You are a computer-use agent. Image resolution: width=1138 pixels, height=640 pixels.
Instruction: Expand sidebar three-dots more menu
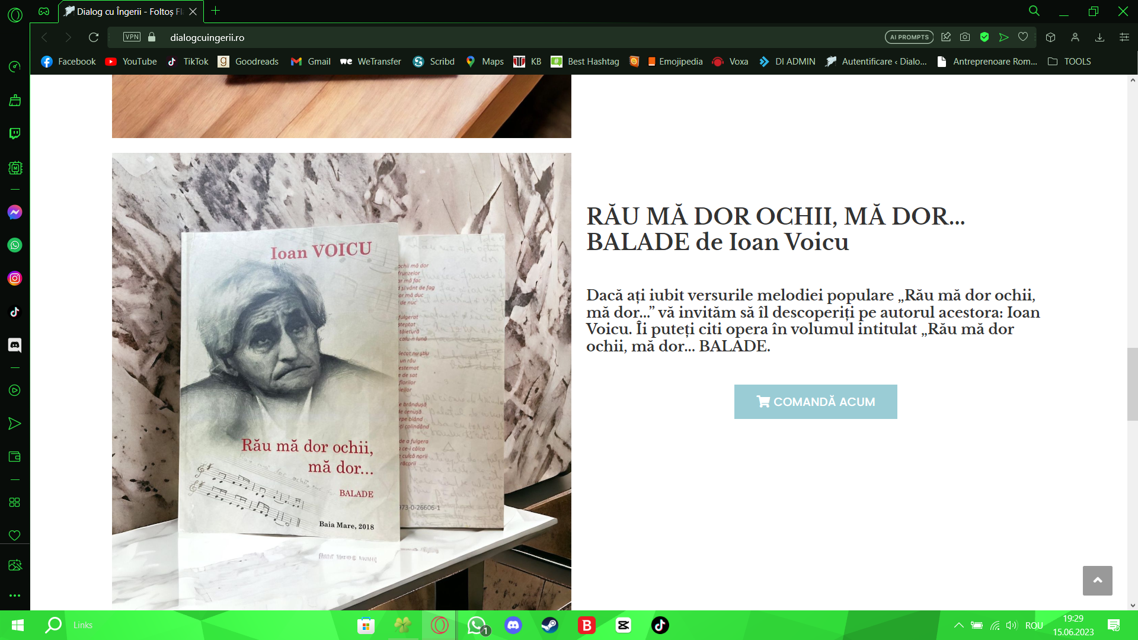click(x=15, y=595)
